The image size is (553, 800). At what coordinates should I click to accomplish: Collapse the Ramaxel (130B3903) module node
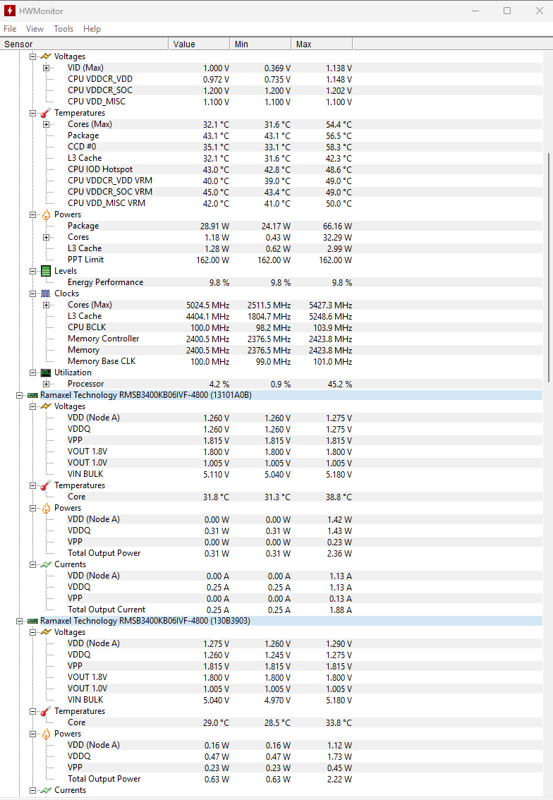tap(19, 621)
